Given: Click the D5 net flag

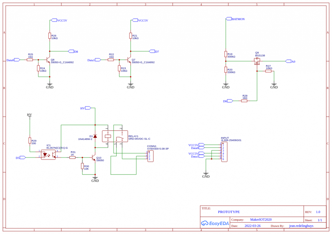Looking at the screenshot, I should coord(20,157).
